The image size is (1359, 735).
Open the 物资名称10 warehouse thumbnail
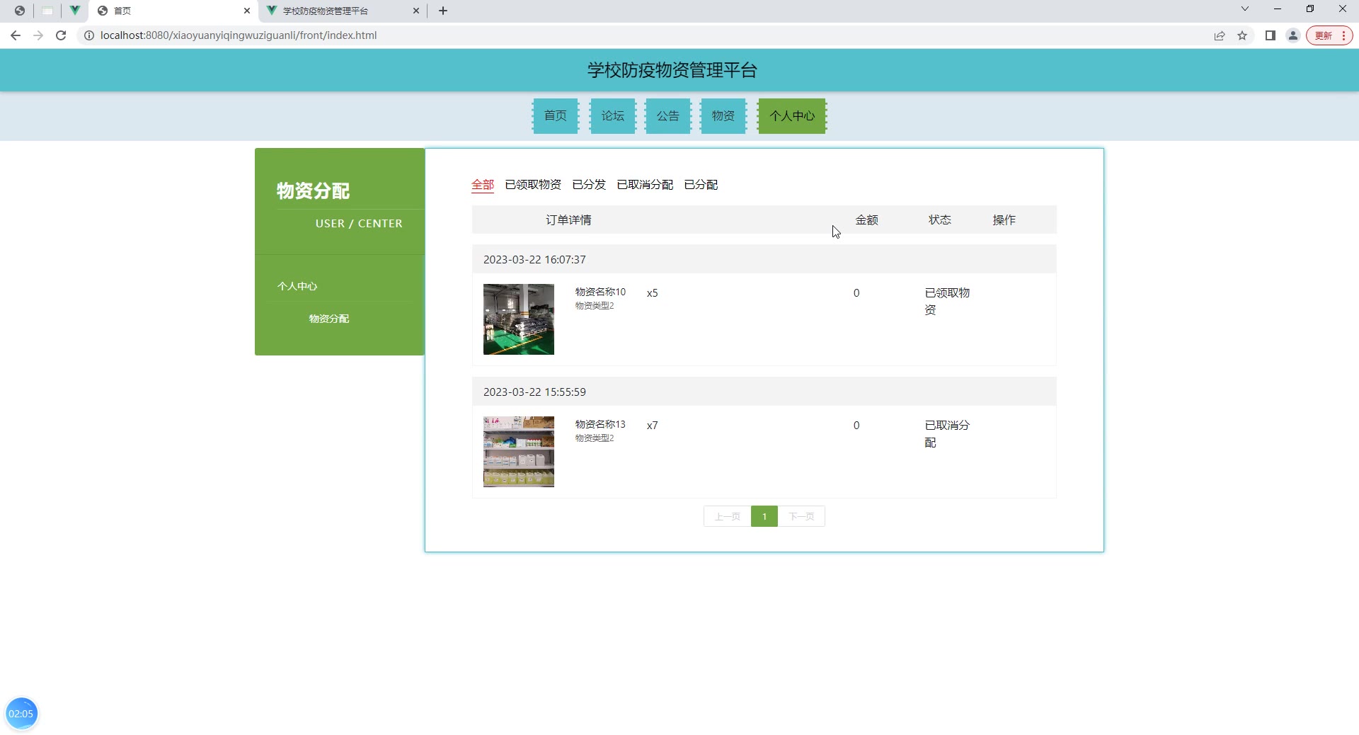point(518,319)
